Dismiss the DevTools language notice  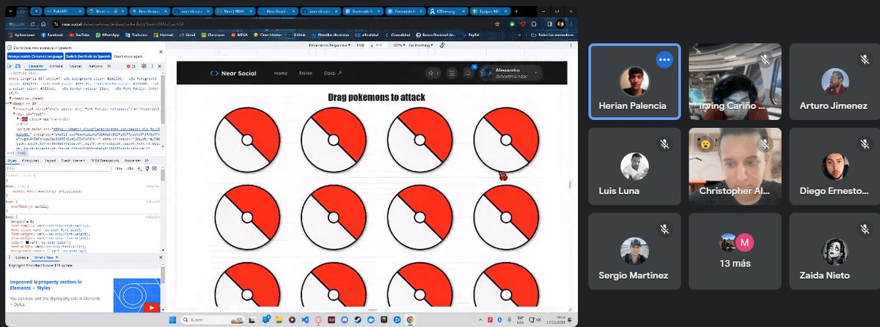coord(161,52)
